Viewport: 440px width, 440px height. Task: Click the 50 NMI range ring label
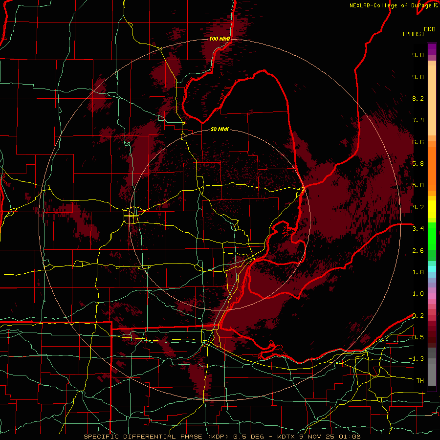pos(220,129)
